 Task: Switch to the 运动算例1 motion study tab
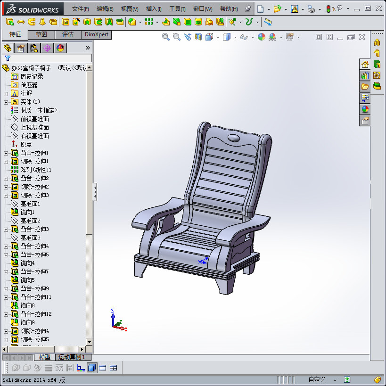pos(73,357)
